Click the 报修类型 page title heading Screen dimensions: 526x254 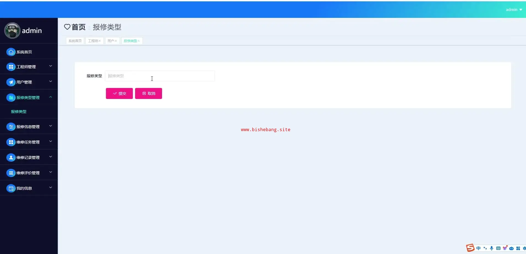point(107,27)
